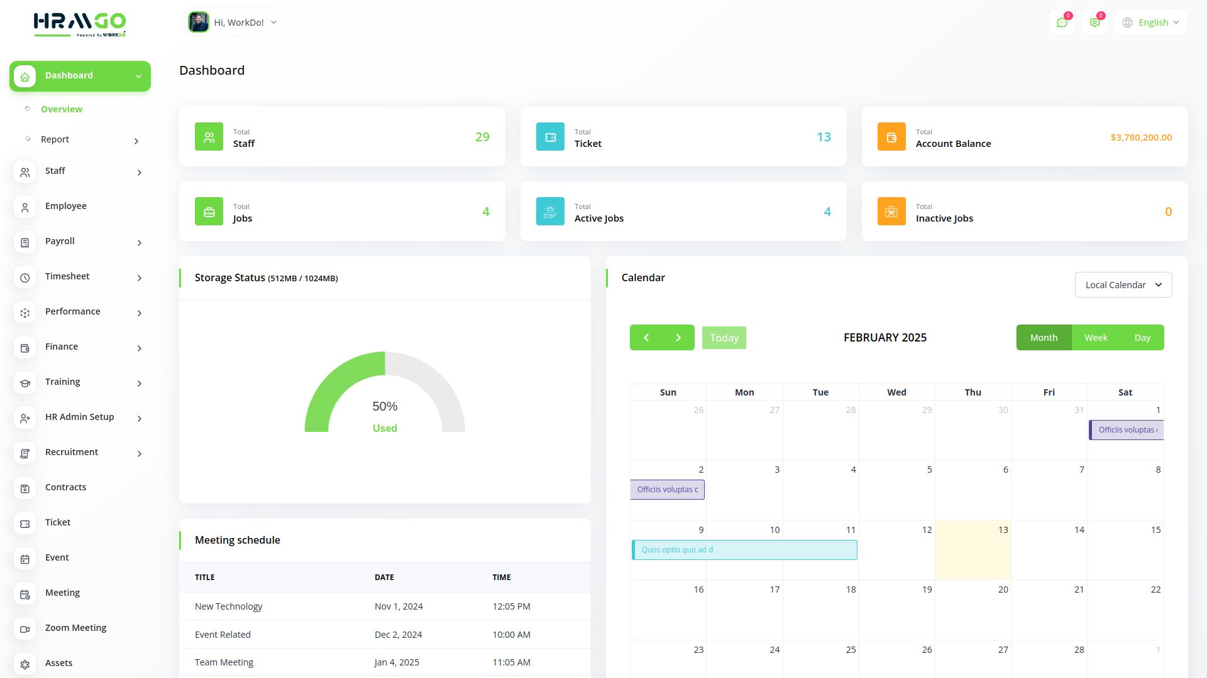Switch calendar to Week view
The height and width of the screenshot is (678, 1207).
coord(1096,337)
